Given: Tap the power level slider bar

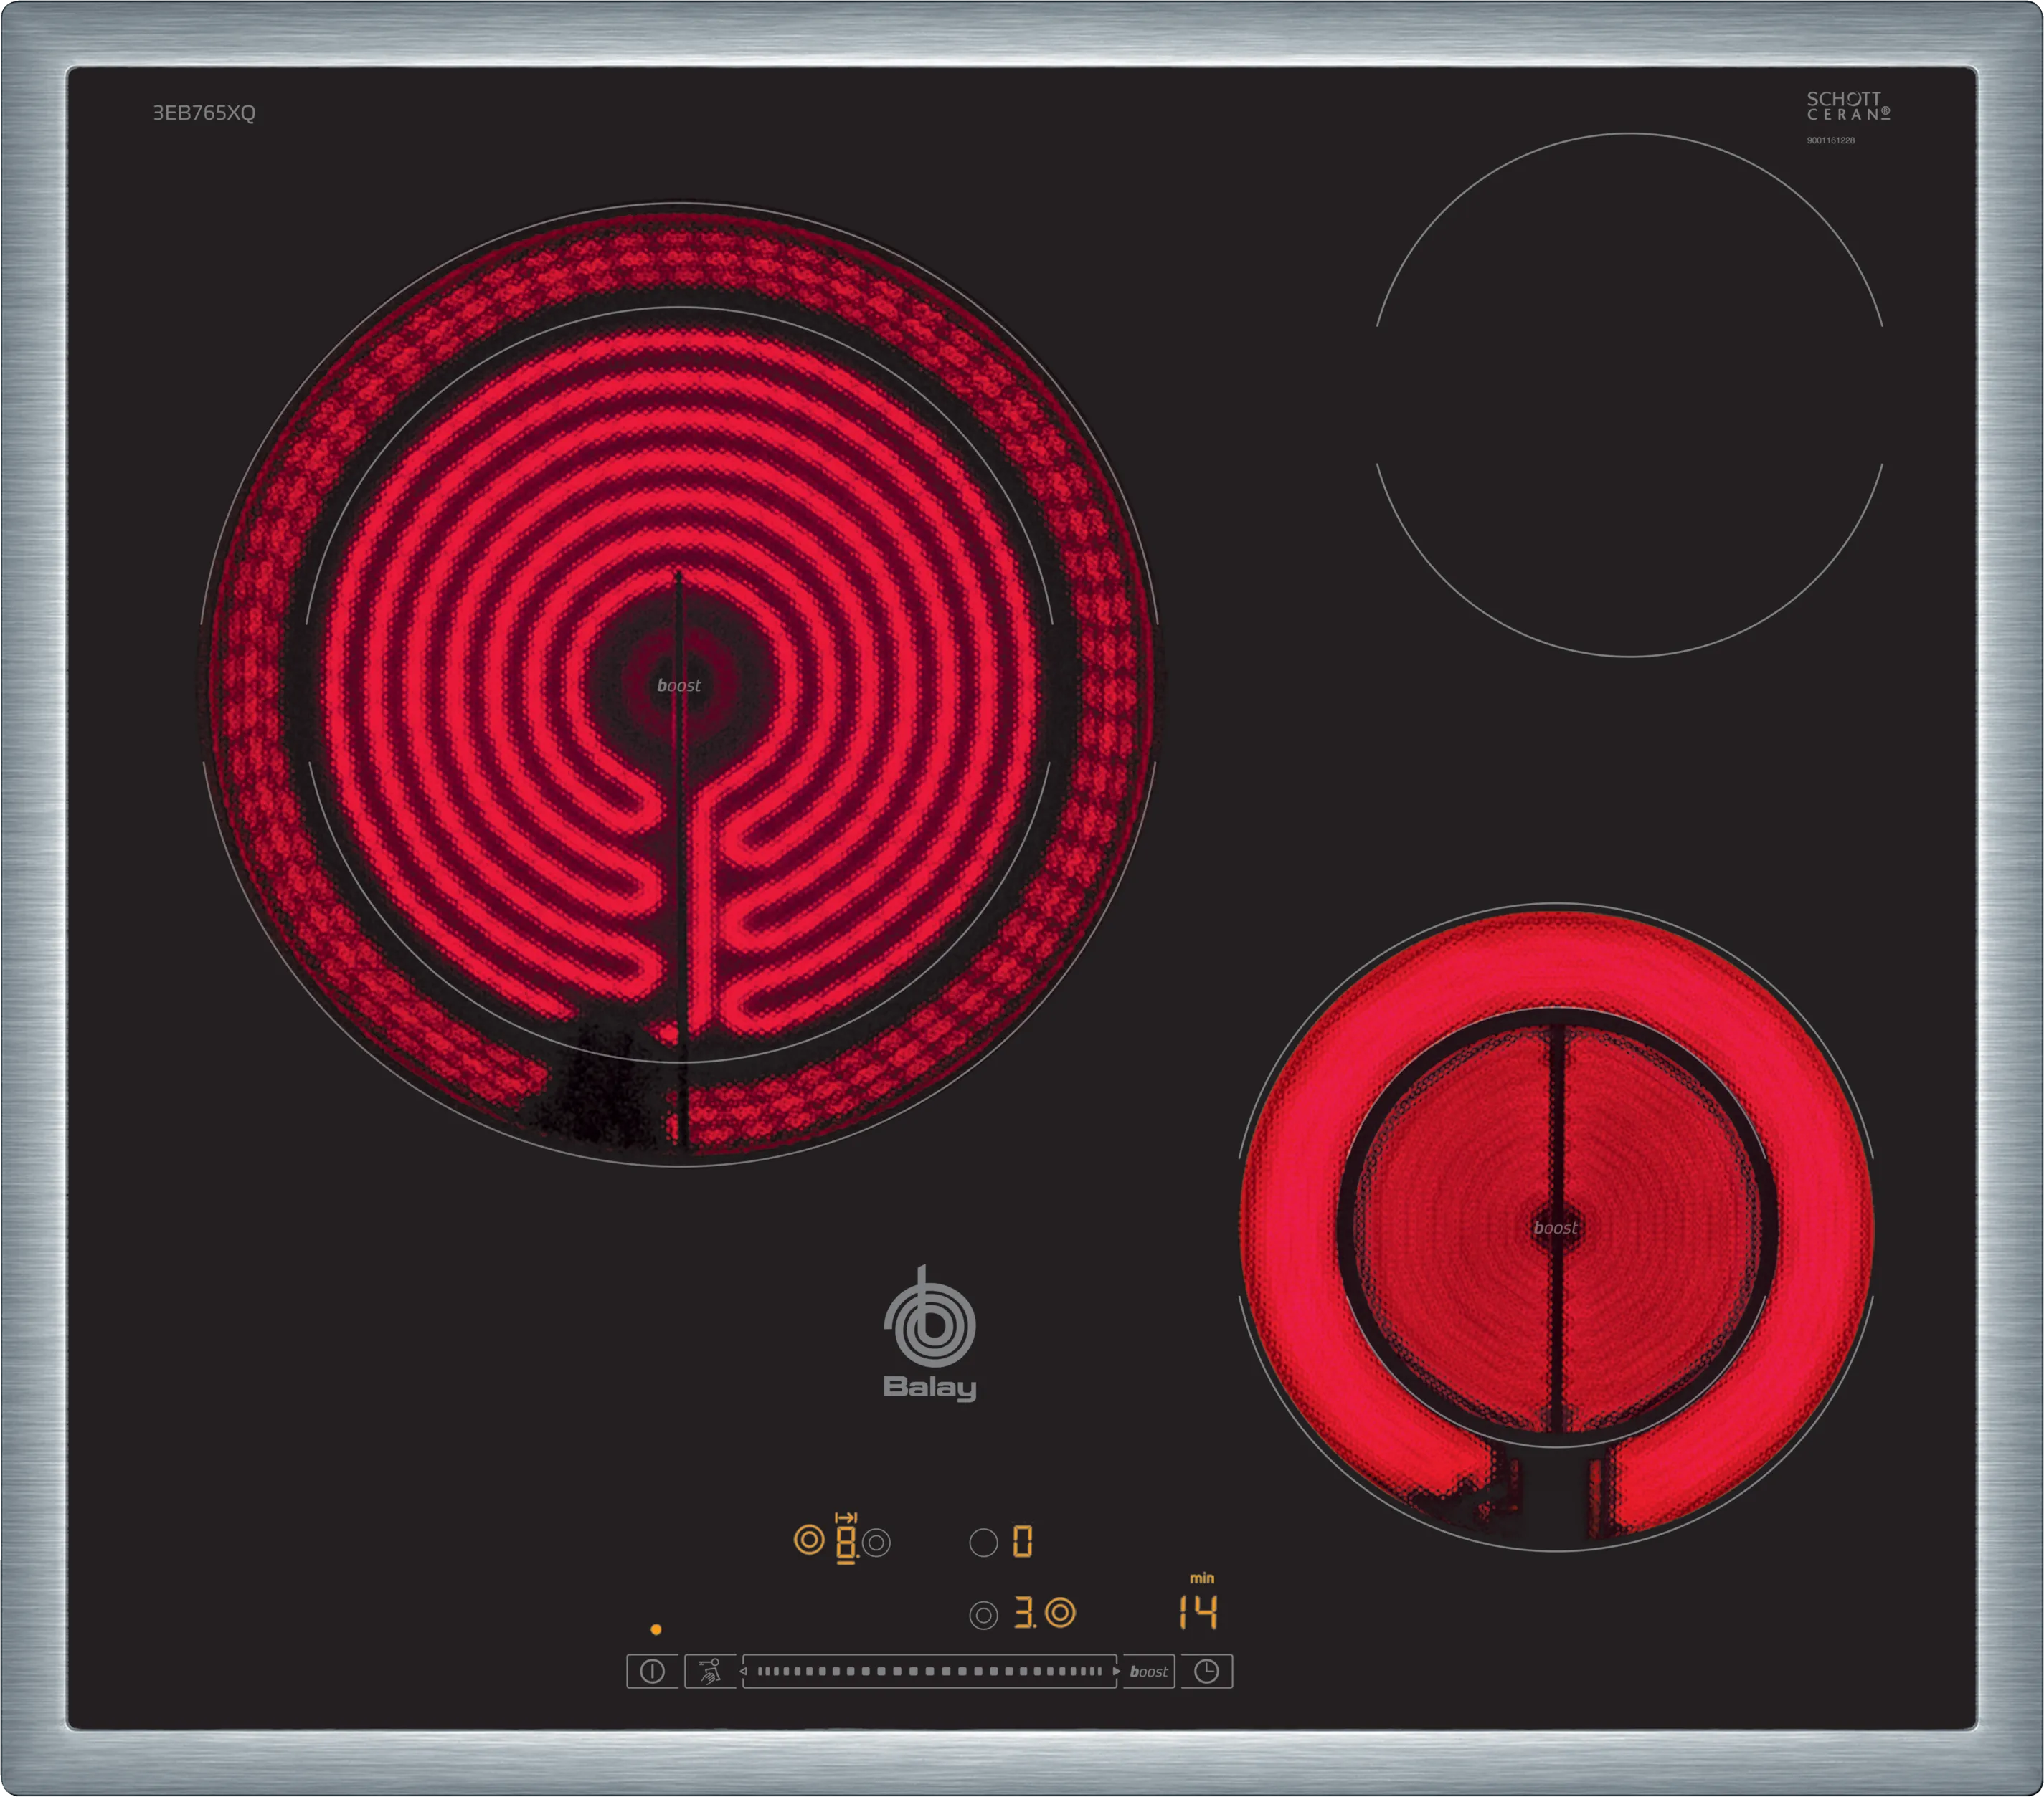Looking at the screenshot, I should tap(929, 1671).
